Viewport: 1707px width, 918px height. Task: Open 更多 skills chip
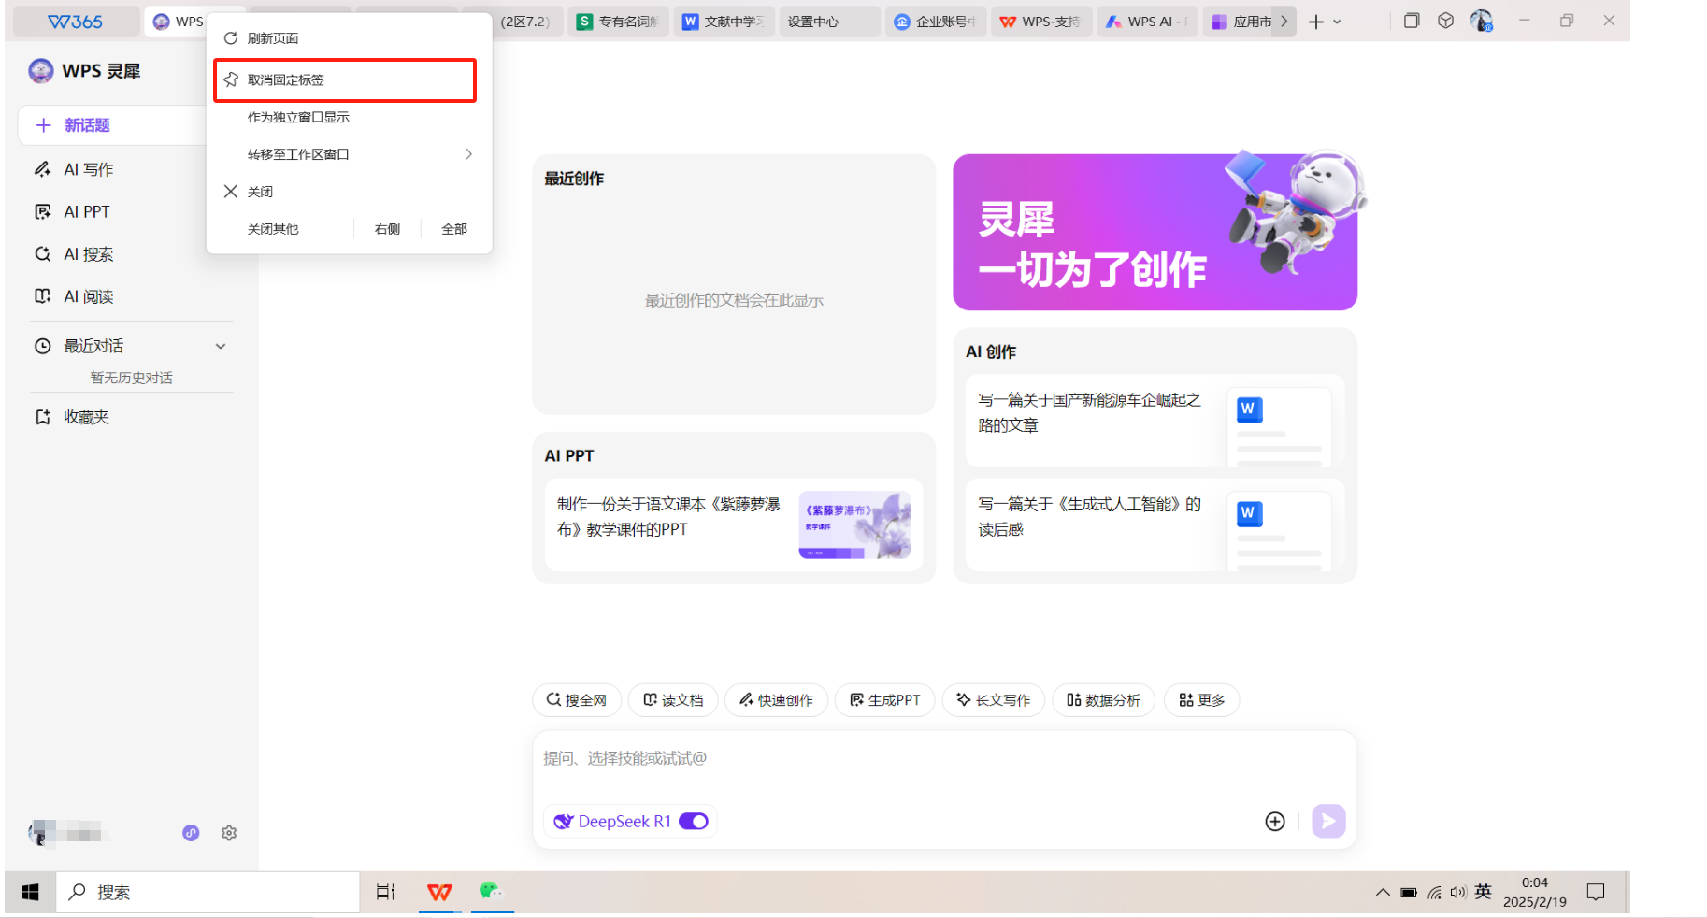point(1201,700)
